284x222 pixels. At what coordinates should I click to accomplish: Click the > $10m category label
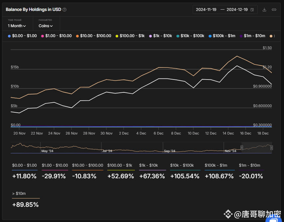(x=19, y=194)
